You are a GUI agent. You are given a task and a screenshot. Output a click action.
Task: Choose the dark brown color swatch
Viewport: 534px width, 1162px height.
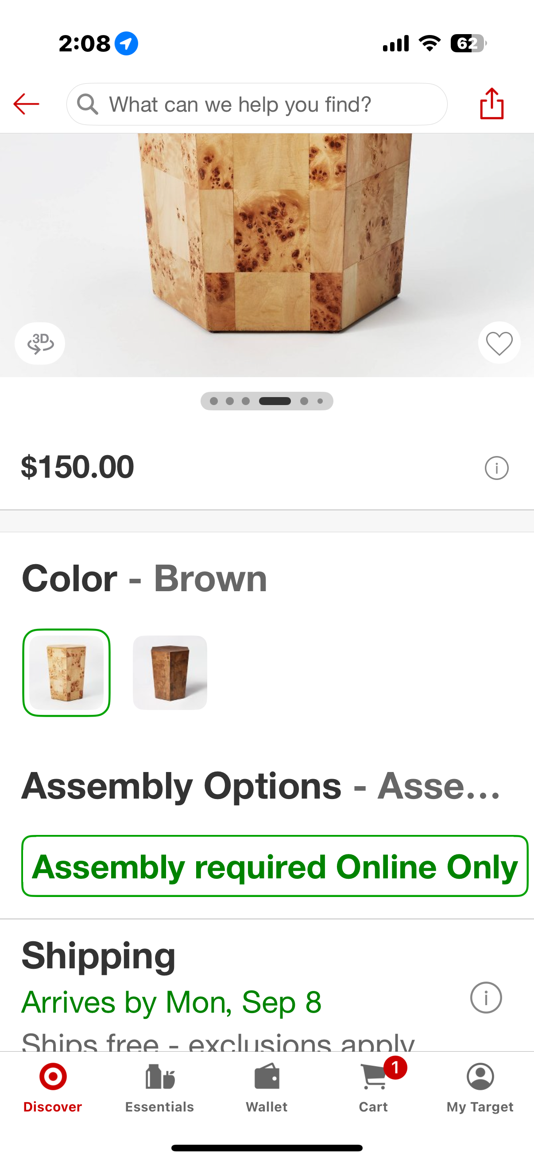tap(170, 673)
